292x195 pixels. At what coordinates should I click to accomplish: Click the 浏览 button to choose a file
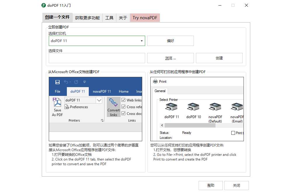click(x=170, y=58)
